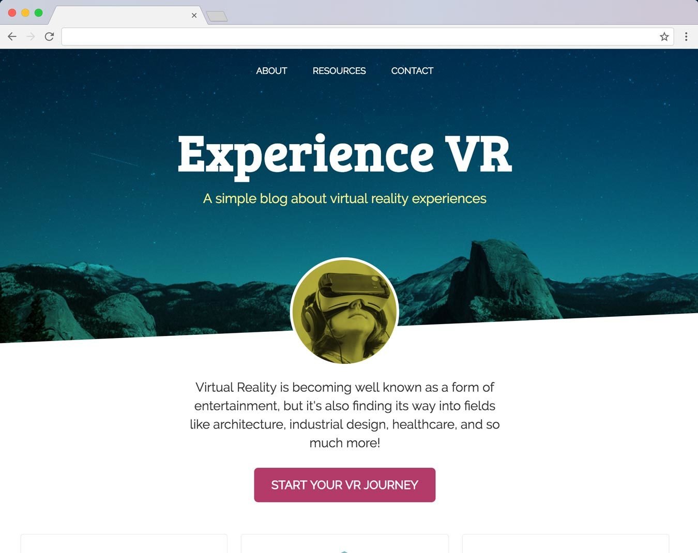The image size is (698, 553).
Task: Reload the page with the refresh icon
Action: click(49, 37)
